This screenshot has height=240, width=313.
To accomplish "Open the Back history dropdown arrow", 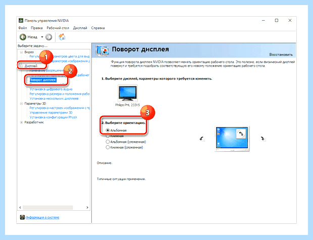I will click(42, 37).
